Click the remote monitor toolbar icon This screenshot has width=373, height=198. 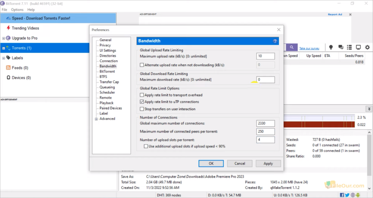(x=358, y=47)
